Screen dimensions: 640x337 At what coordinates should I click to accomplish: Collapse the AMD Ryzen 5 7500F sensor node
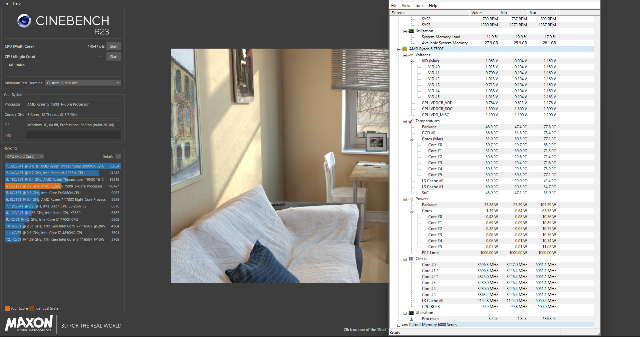[399, 49]
